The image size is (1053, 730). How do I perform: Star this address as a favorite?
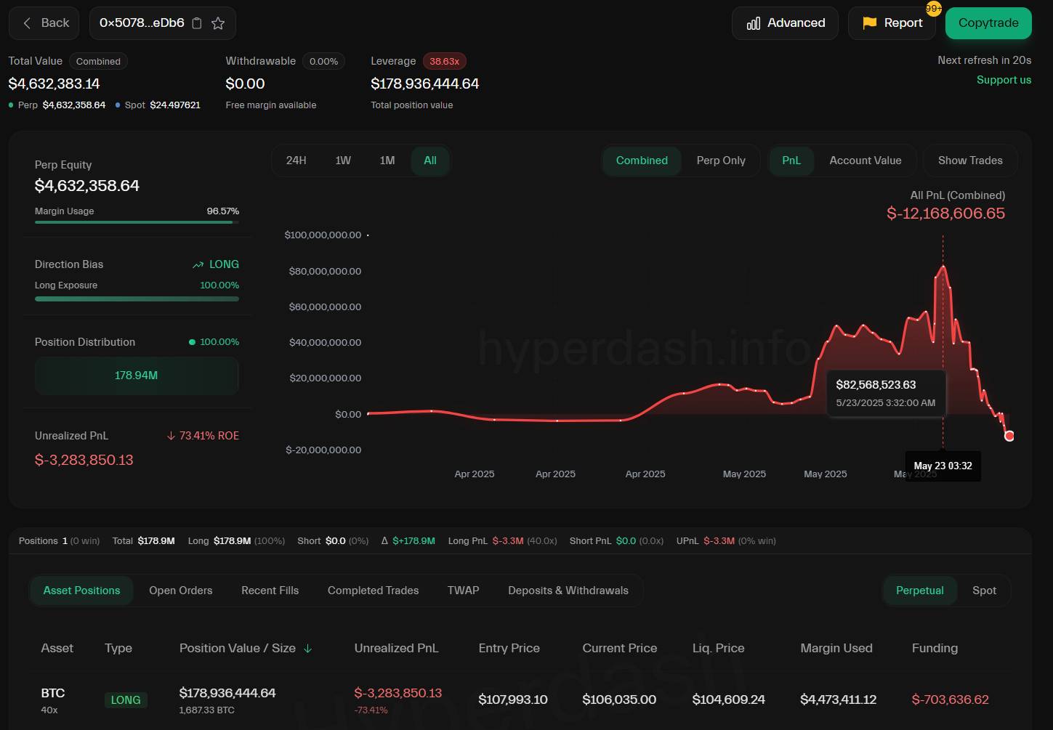pyautogui.click(x=218, y=23)
